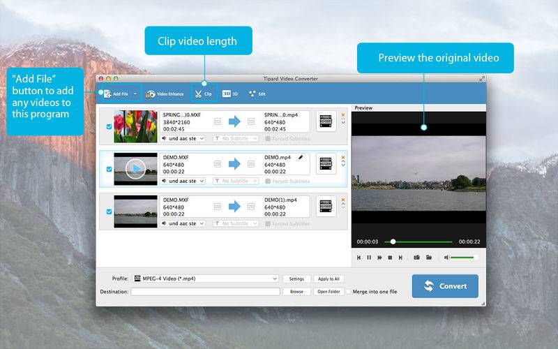Click the Apply to All button
558x349 pixels.
coord(329,279)
